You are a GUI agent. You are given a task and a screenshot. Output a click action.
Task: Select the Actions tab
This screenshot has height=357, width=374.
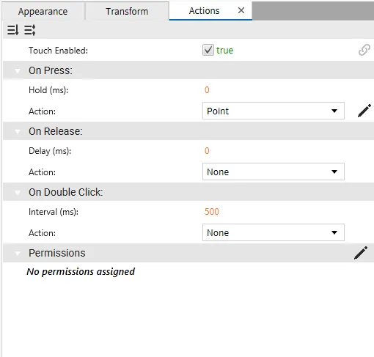[x=205, y=11]
